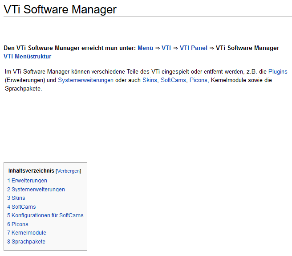Open the Skins link in paragraph
This screenshot has height=256, width=292.
click(150, 80)
